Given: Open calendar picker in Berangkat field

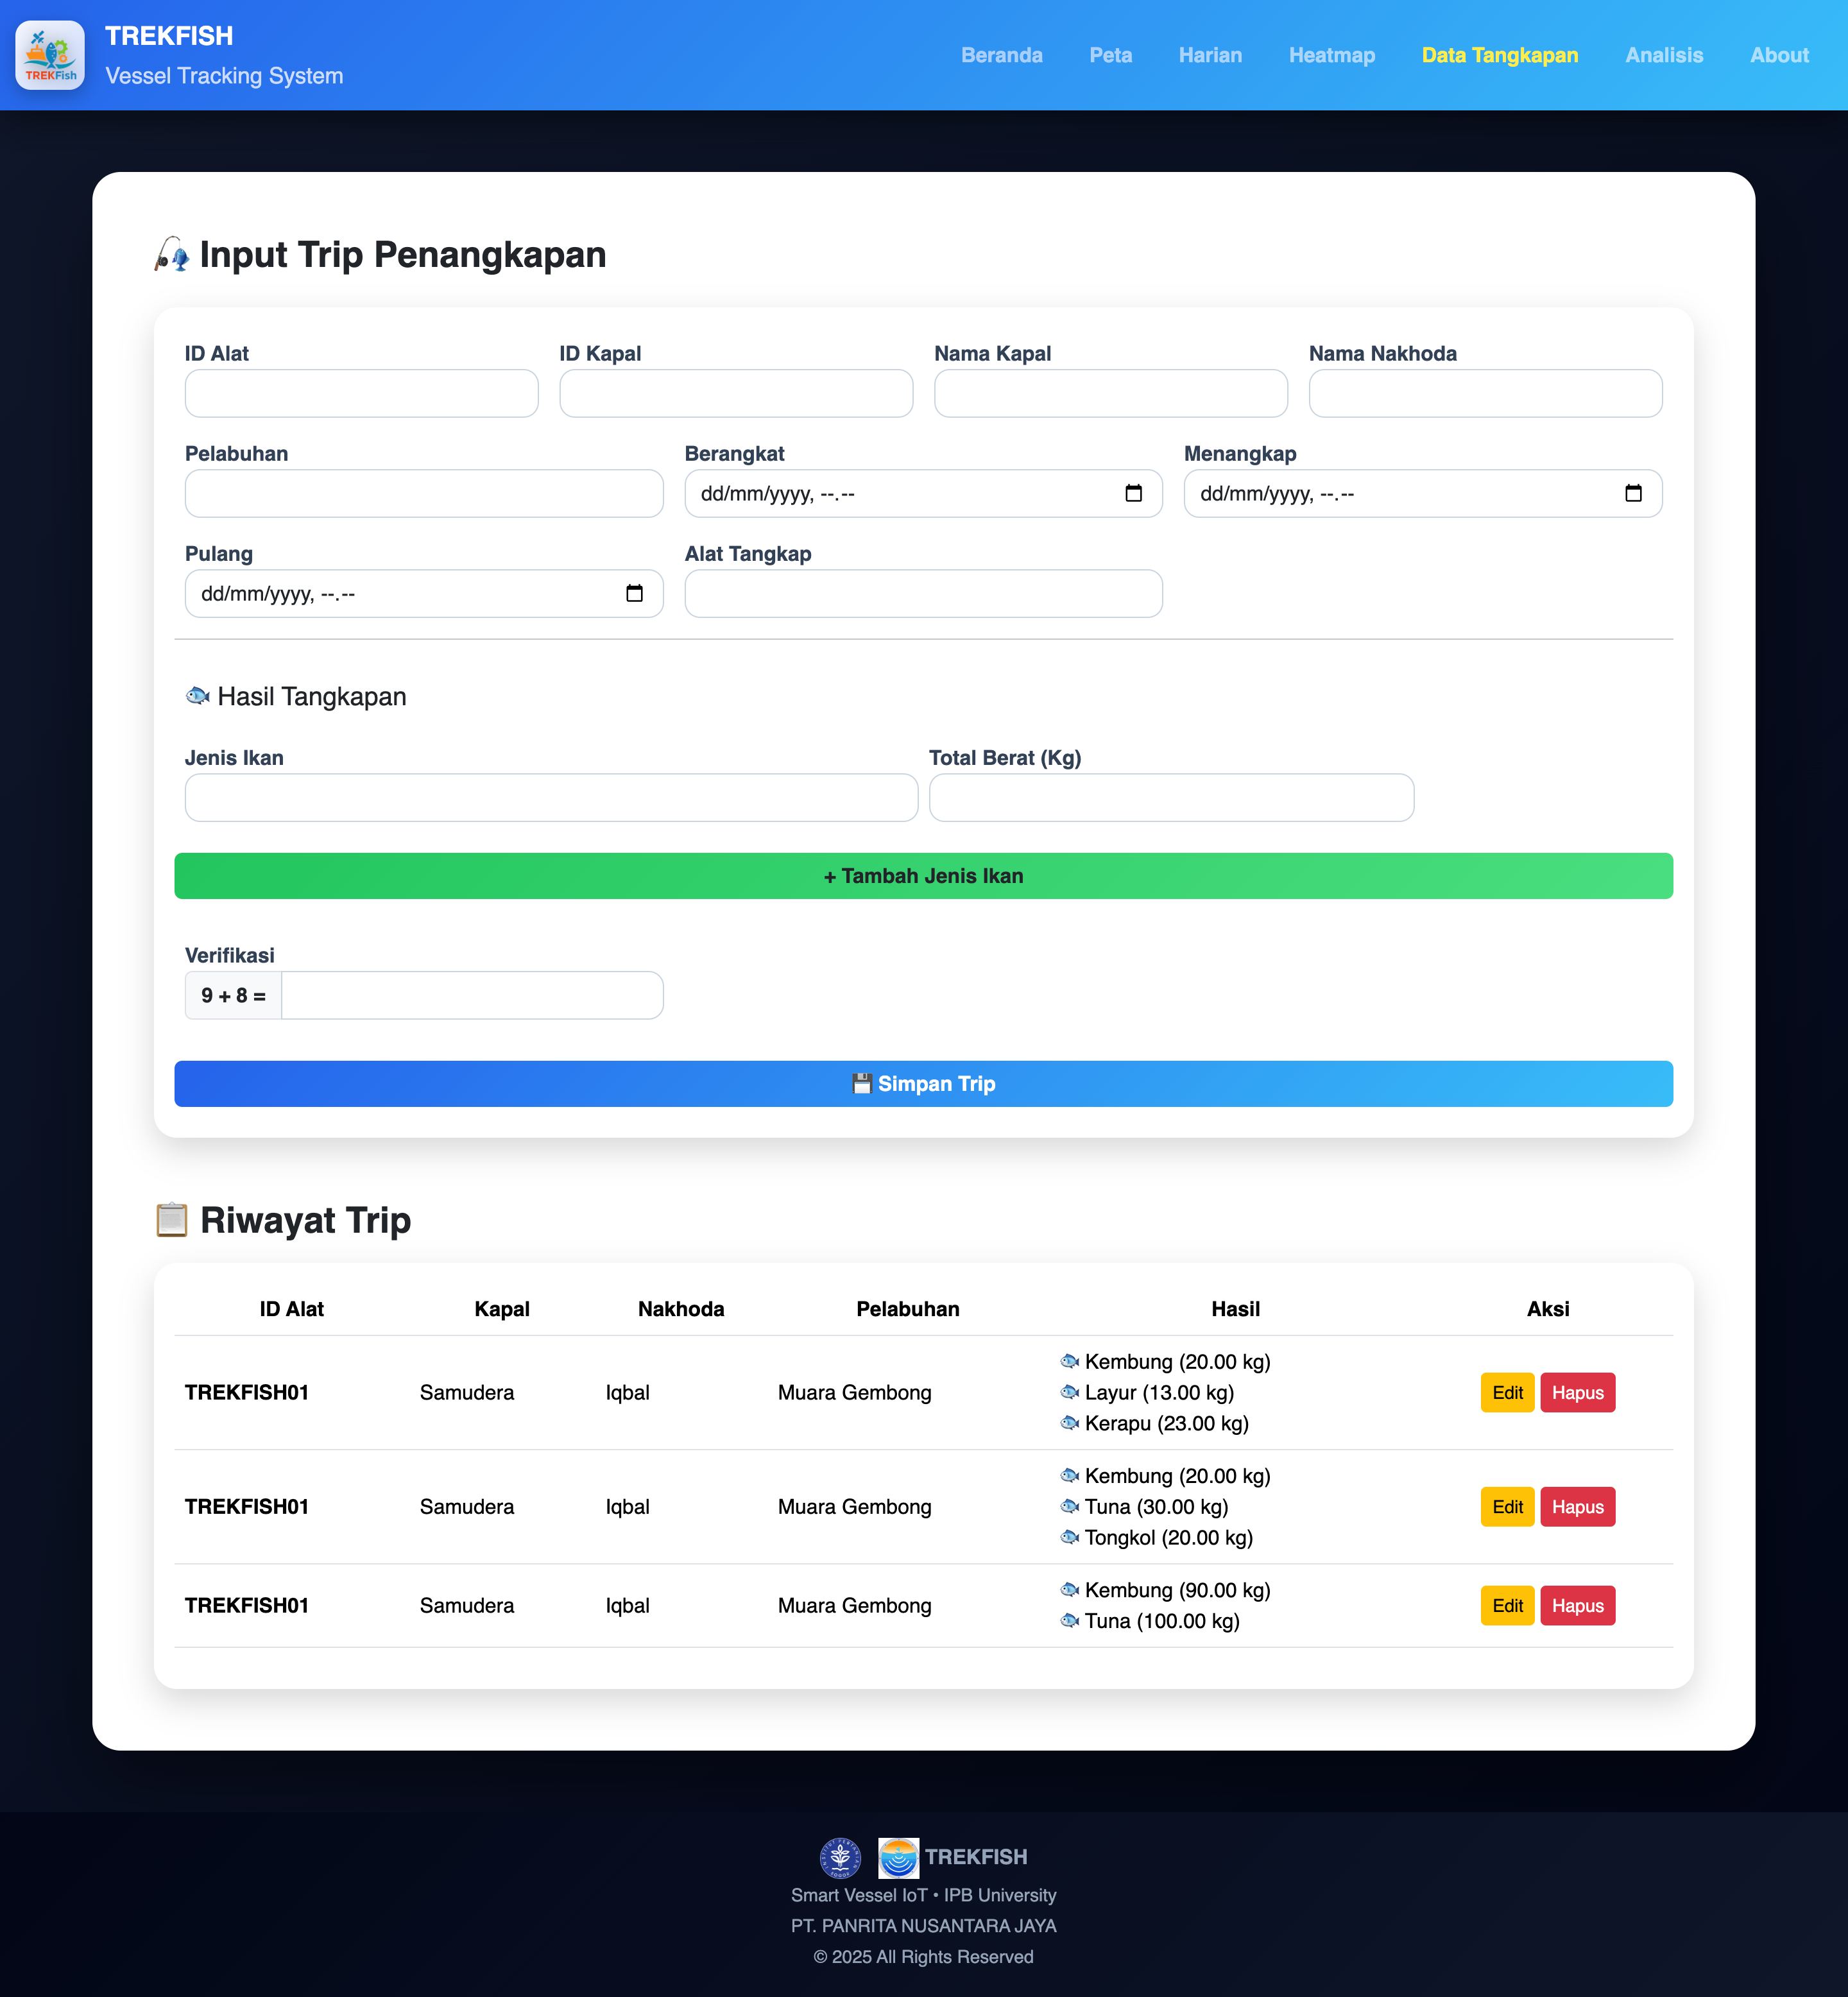Looking at the screenshot, I should pos(1133,493).
